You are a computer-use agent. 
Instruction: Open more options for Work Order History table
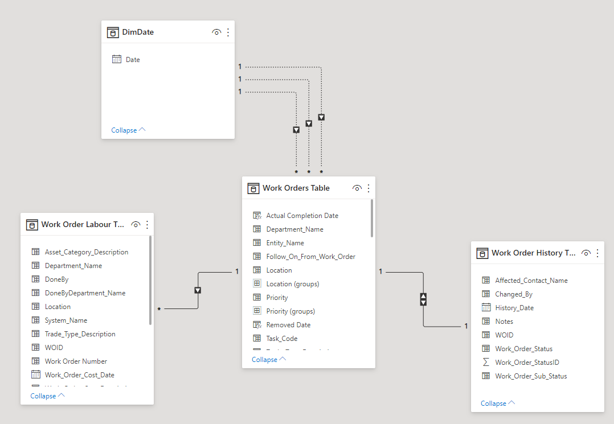[x=597, y=253]
